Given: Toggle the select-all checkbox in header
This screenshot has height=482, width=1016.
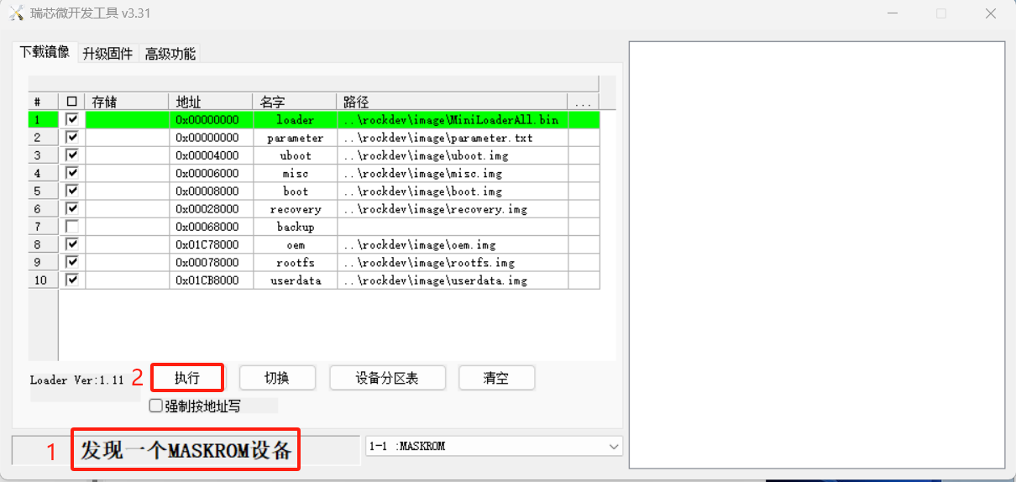Looking at the screenshot, I should [72, 102].
